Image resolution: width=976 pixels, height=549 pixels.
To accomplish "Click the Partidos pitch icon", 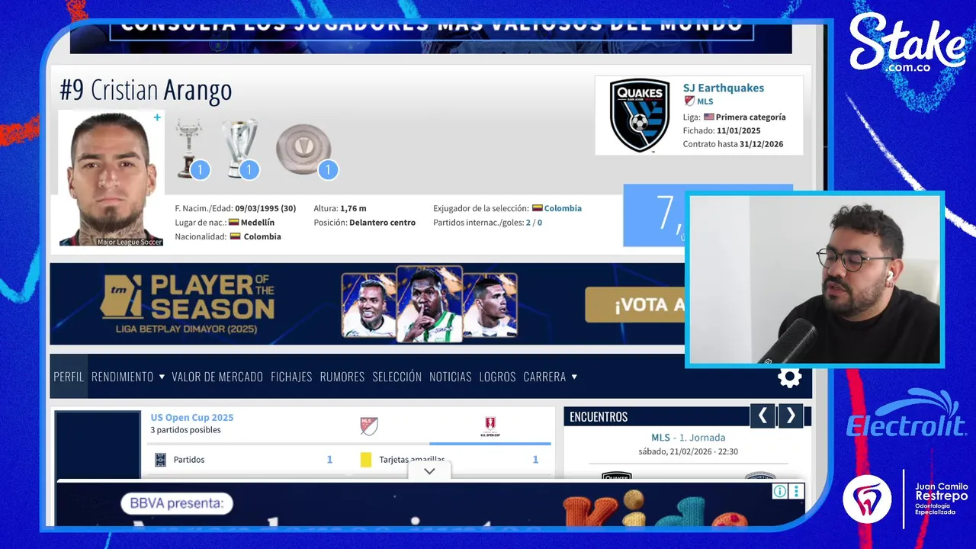I will coord(160,460).
